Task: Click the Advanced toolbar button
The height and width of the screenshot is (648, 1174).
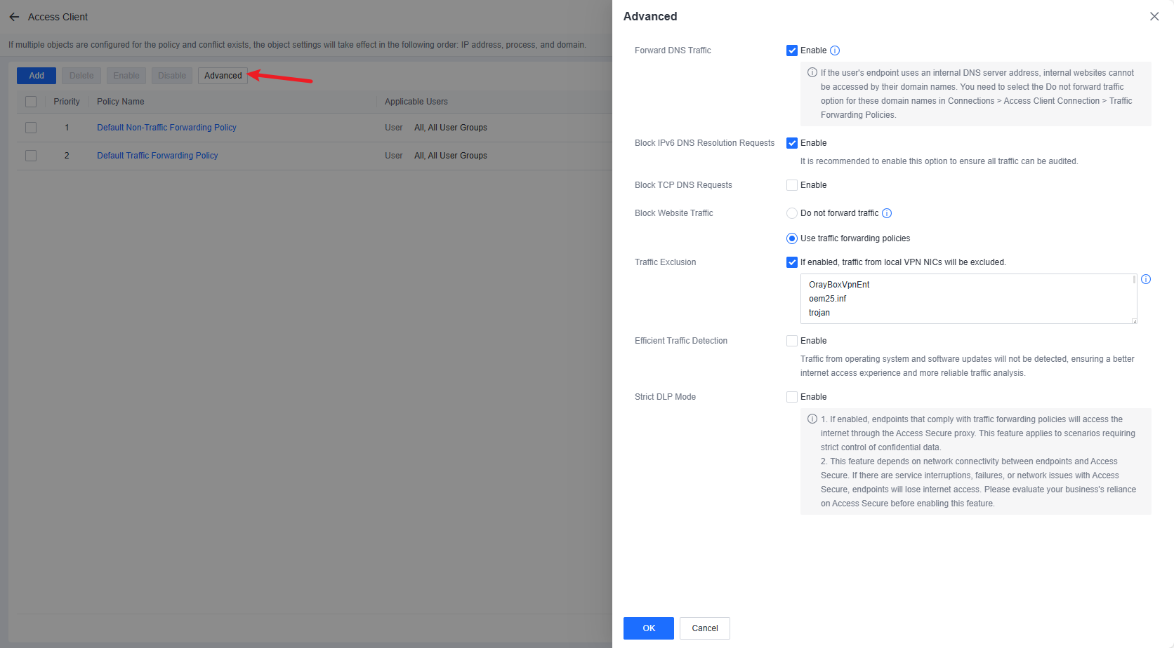Action: click(223, 76)
